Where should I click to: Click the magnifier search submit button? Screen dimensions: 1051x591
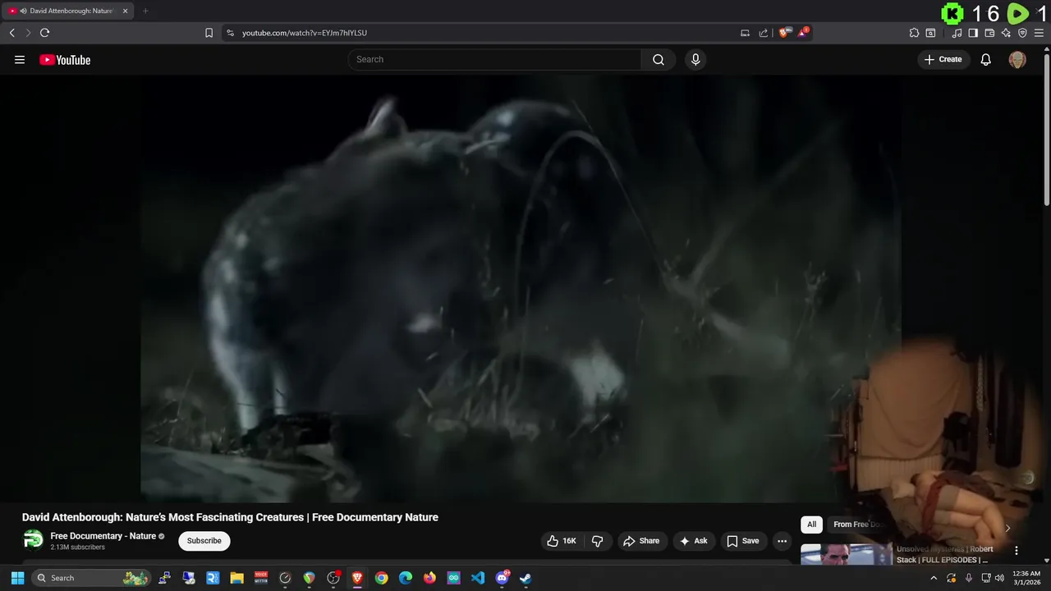point(659,59)
